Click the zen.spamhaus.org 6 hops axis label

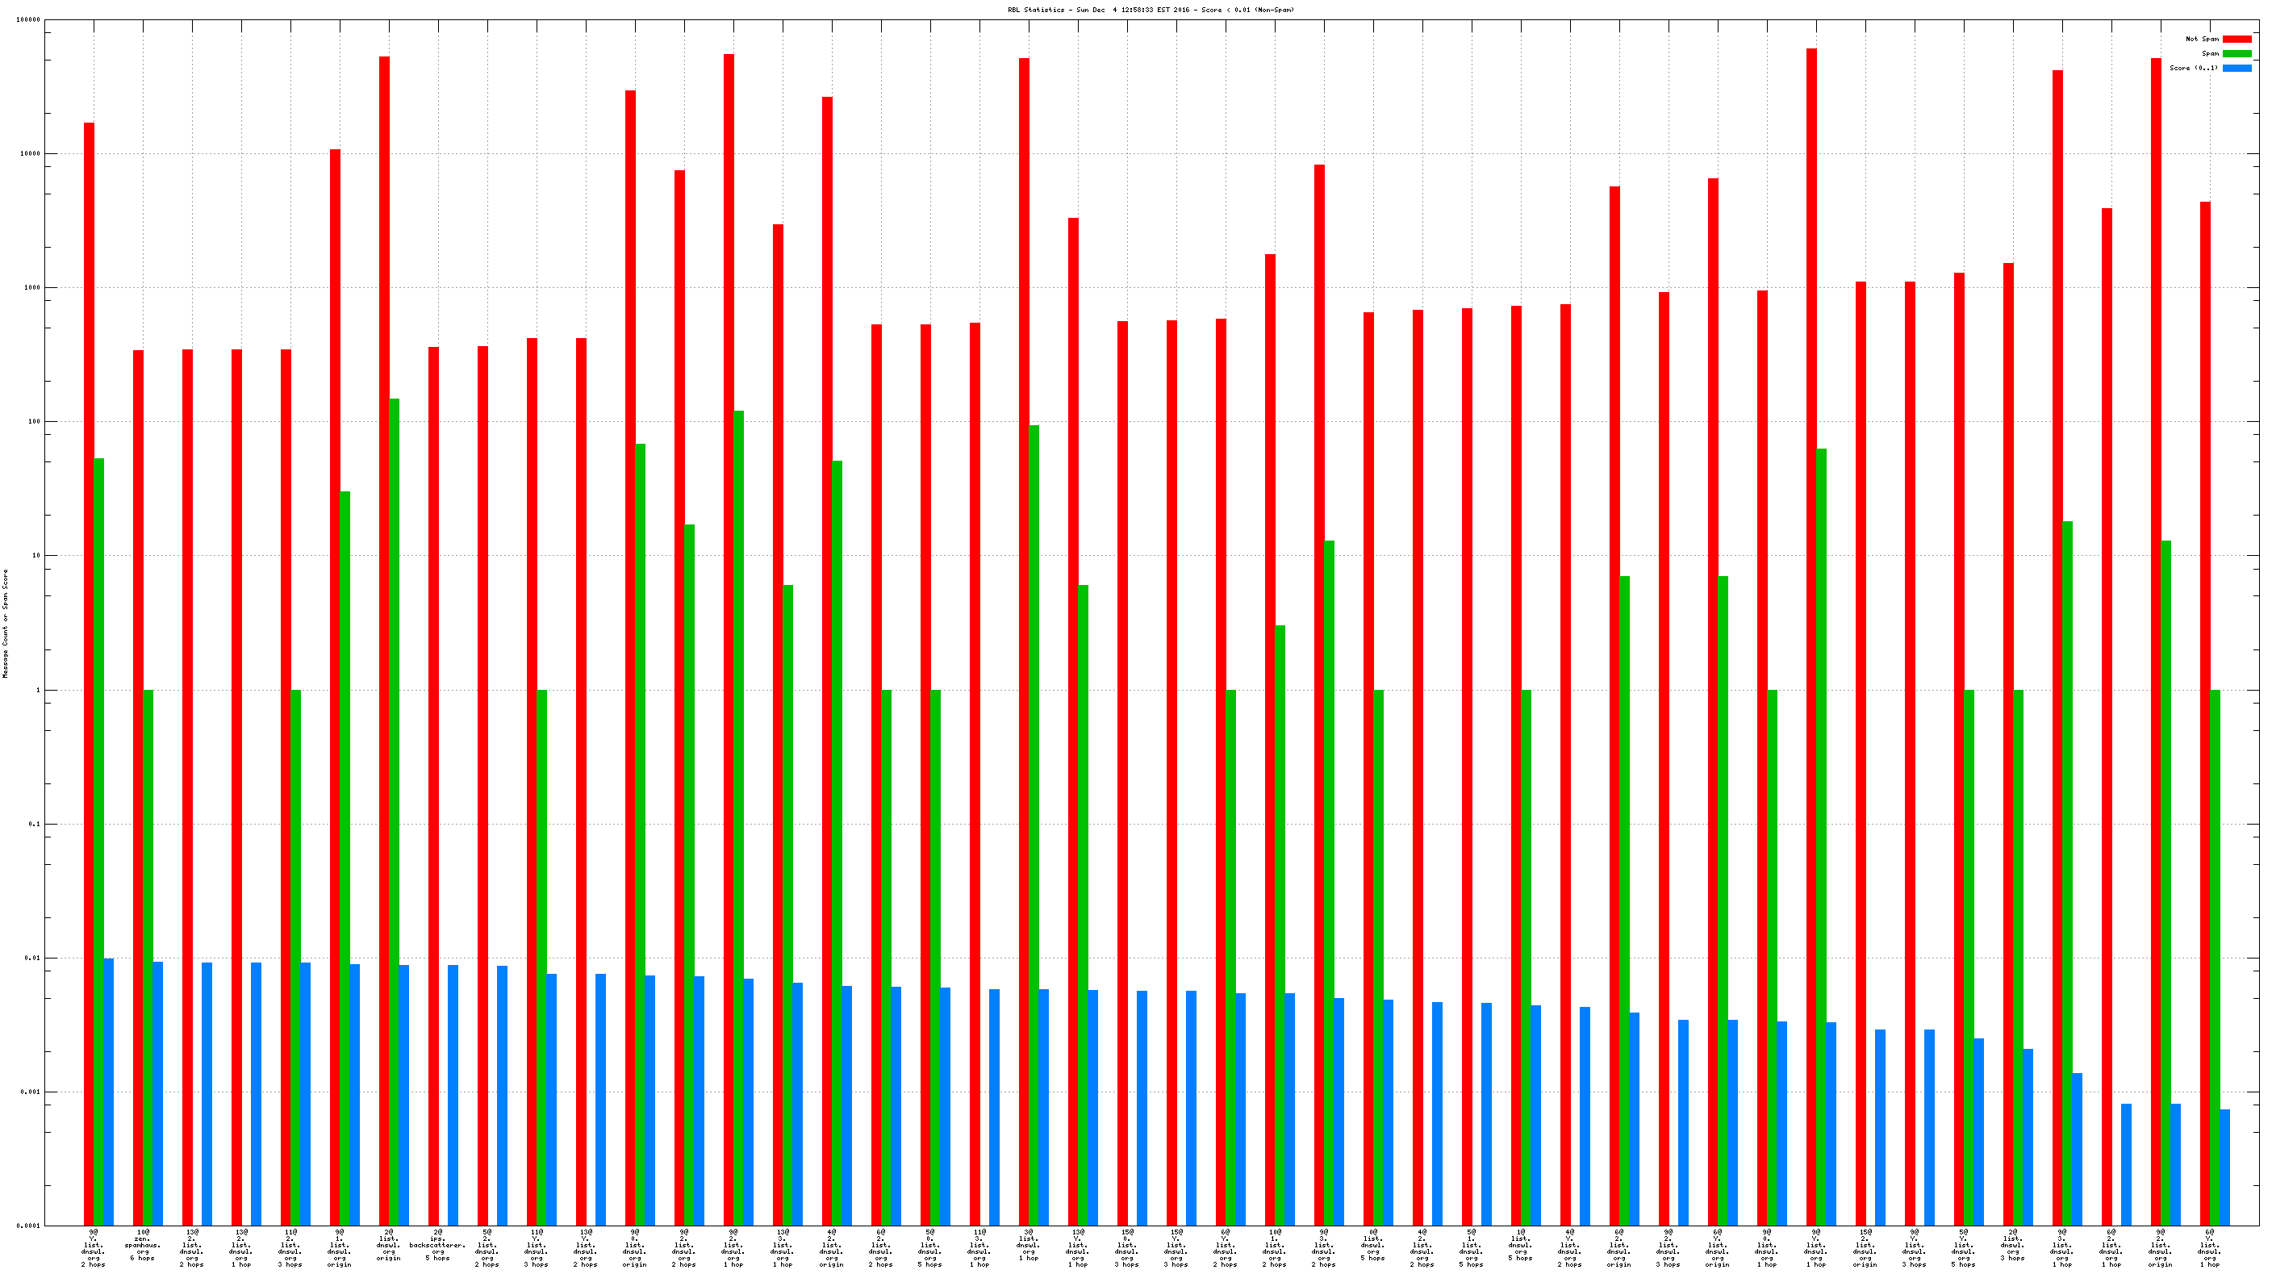pyautogui.click(x=142, y=1244)
